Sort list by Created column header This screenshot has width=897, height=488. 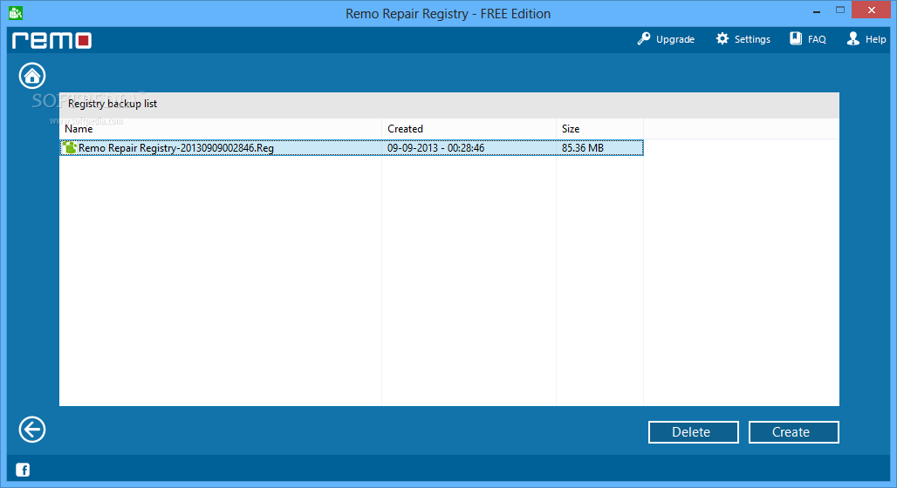[469, 129]
